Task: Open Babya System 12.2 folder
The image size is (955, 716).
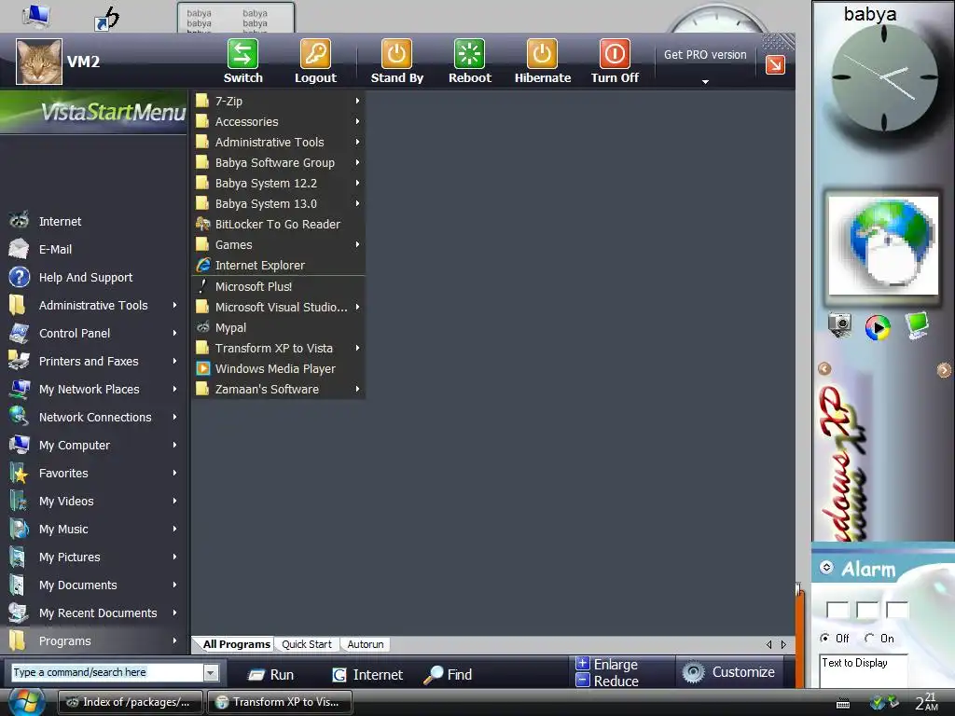Action: pos(266,184)
